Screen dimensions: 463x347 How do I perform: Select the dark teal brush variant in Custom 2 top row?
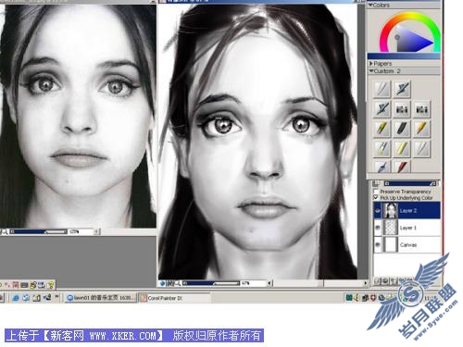click(x=402, y=90)
